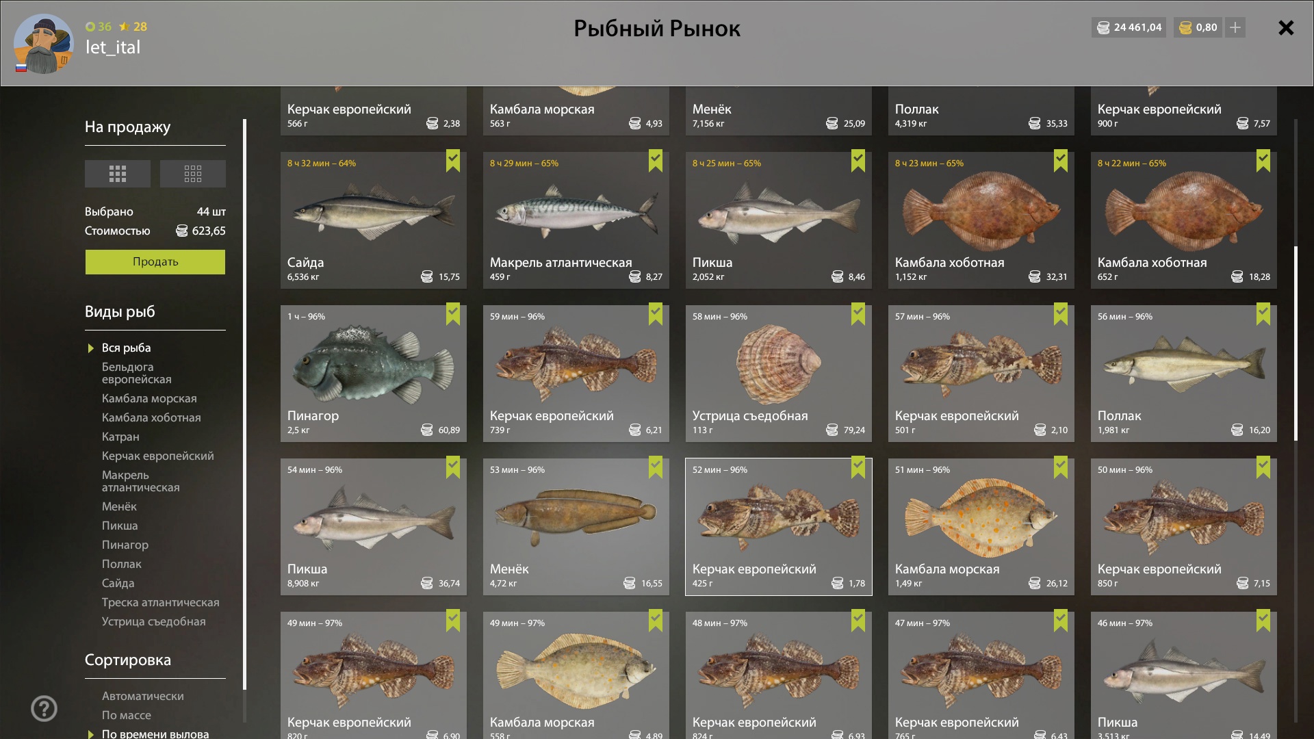The height and width of the screenshot is (739, 1314).
Task: Click the arrow next to По времени вылова
Action: [91, 734]
